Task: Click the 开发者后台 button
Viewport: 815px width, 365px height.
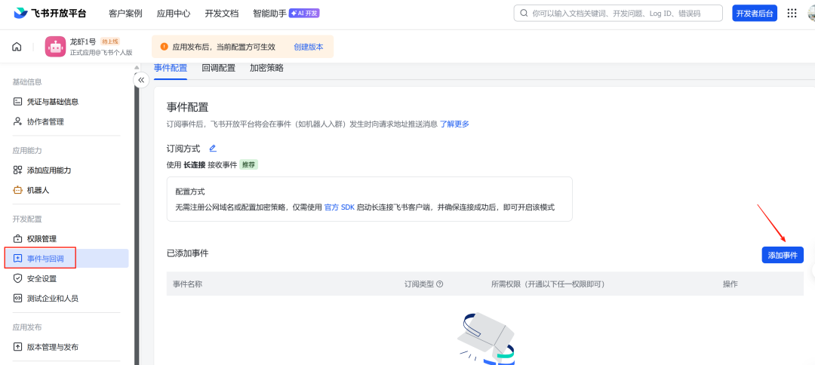Action: click(x=754, y=13)
